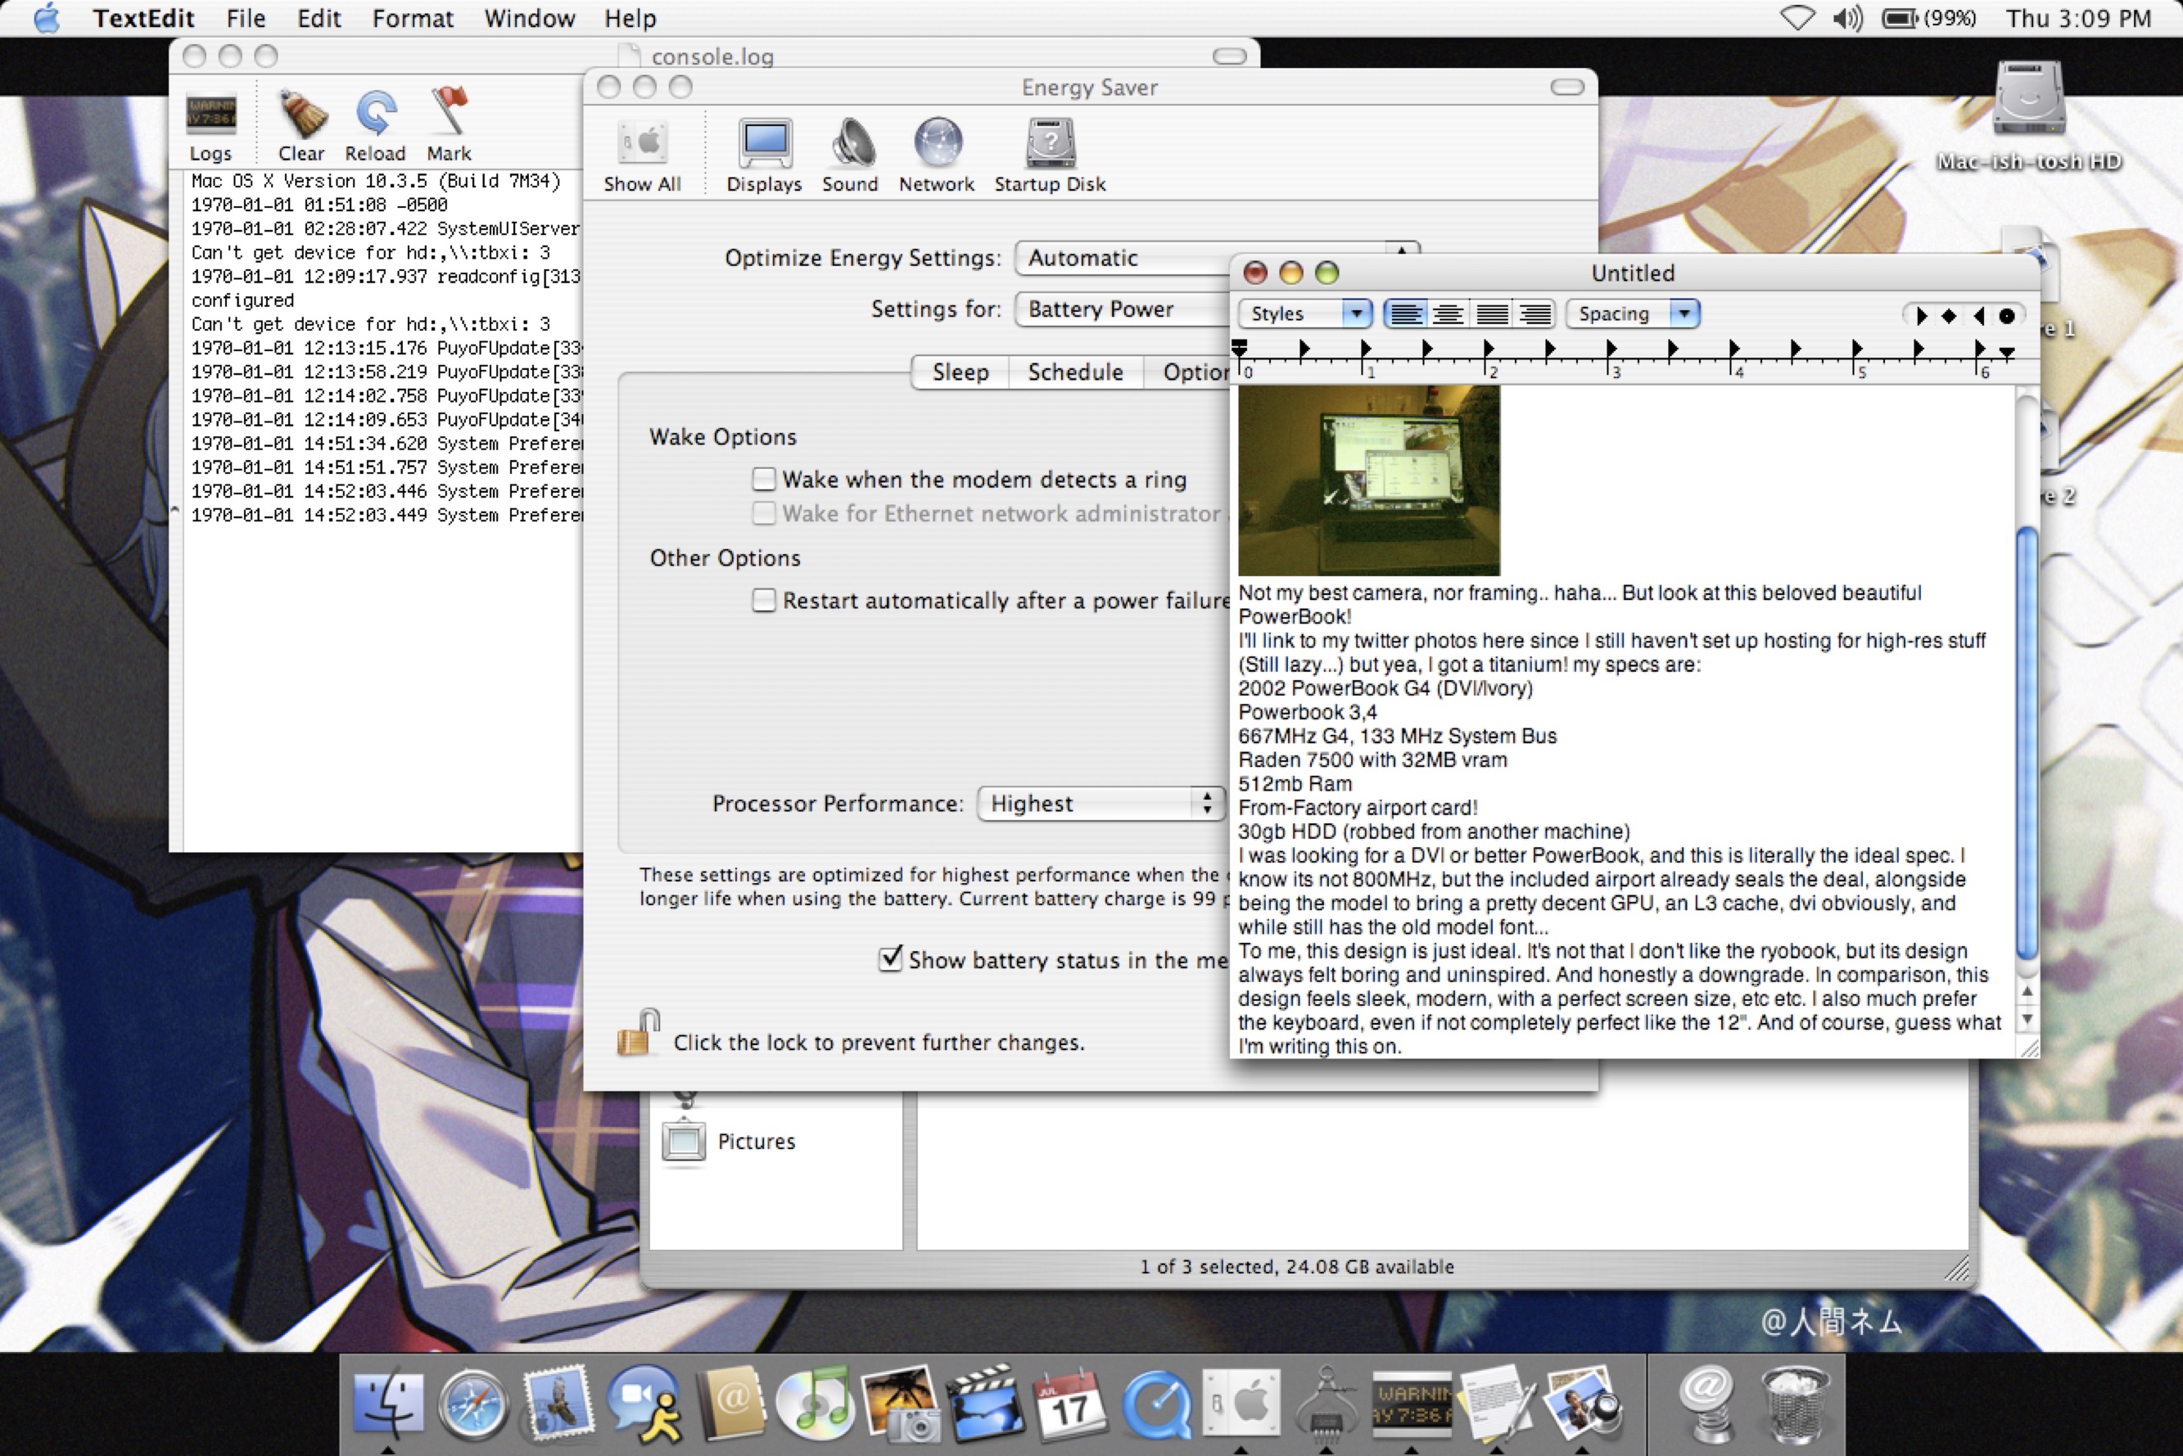This screenshot has width=2183, height=1456.
Task: Click the PowerBook photo thumbnail in document
Action: point(1368,480)
